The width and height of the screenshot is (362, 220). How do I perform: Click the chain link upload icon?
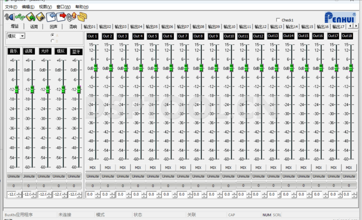[71, 17]
